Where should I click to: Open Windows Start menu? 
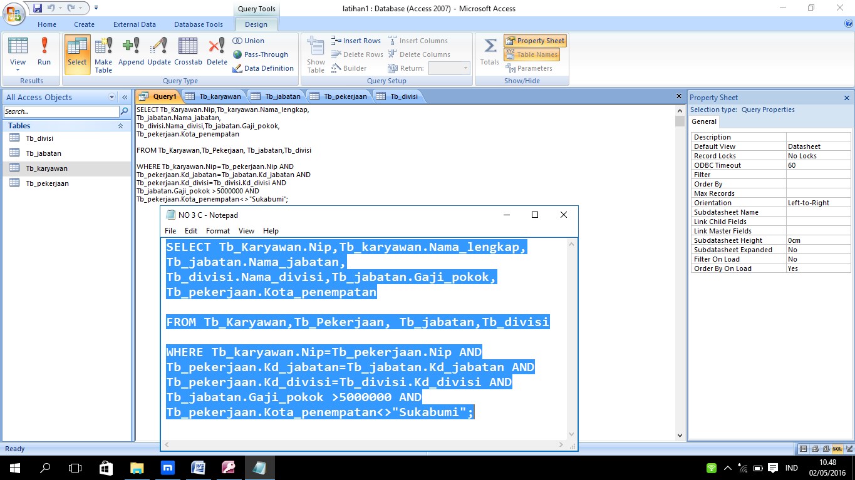tap(14, 467)
